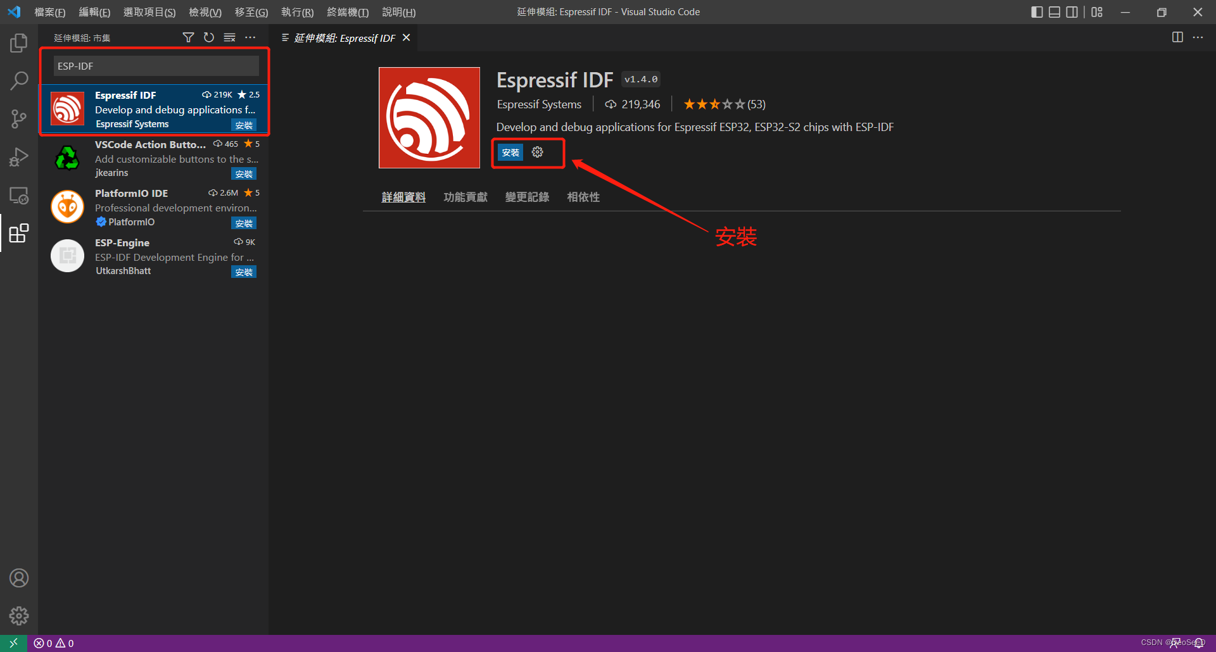The height and width of the screenshot is (652, 1216).
Task: Click the ESP-IDF extension search box
Action: pyautogui.click(x=156, y=66)
